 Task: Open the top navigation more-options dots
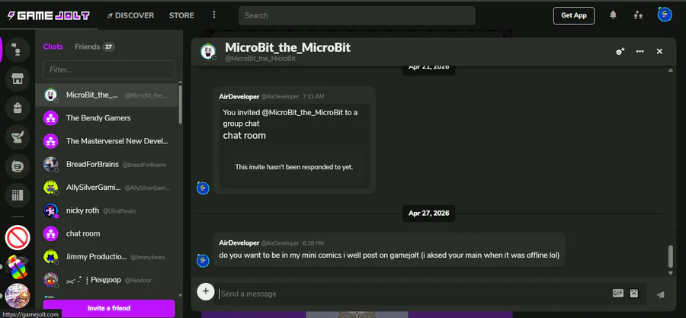tap(214, 15)
